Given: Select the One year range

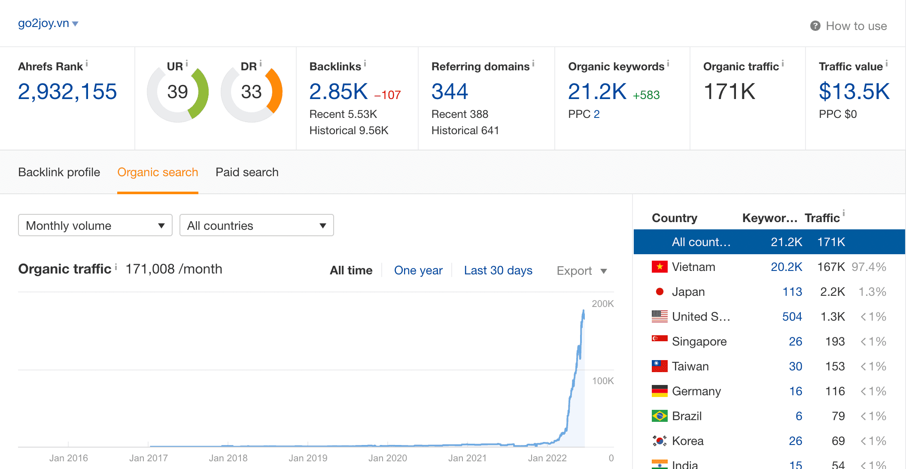Looking at the screenshot, I should point(418,270).
